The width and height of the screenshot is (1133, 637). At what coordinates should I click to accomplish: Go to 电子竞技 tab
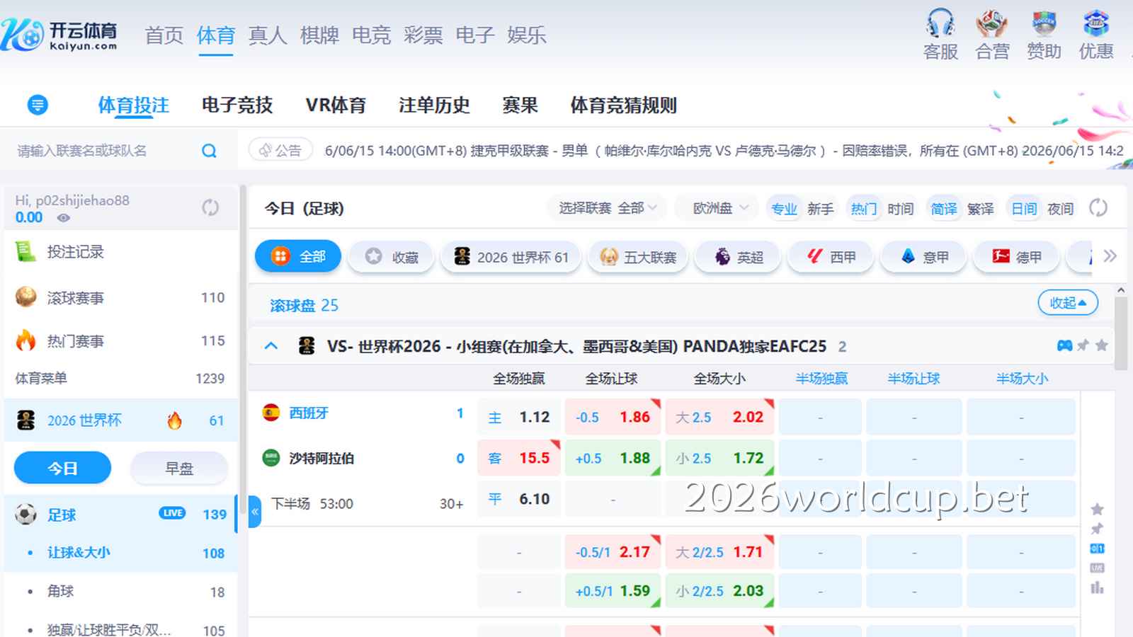tap(237, 105)
